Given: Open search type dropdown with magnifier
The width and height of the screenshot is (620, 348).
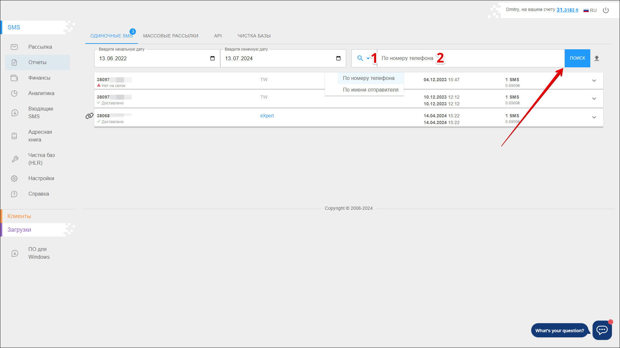Looking at the screenshot, I should (x=363, y=58).
